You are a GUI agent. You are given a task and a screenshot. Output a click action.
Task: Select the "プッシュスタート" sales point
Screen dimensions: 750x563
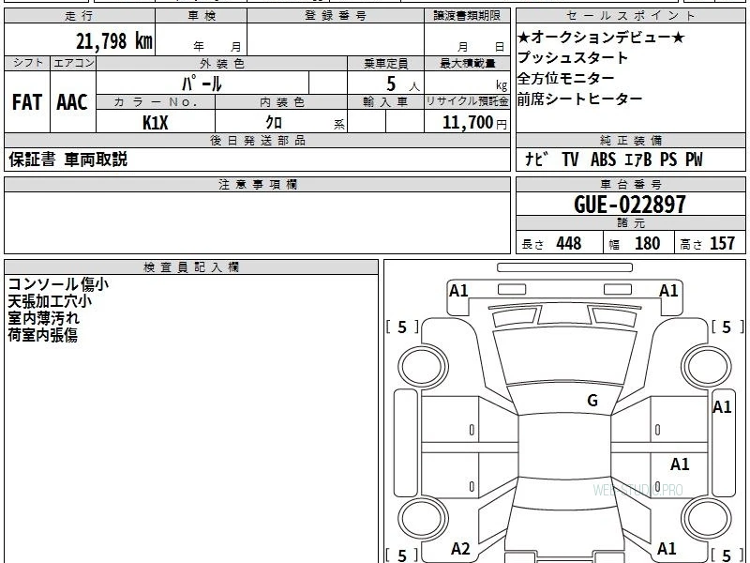coord(573,57)
